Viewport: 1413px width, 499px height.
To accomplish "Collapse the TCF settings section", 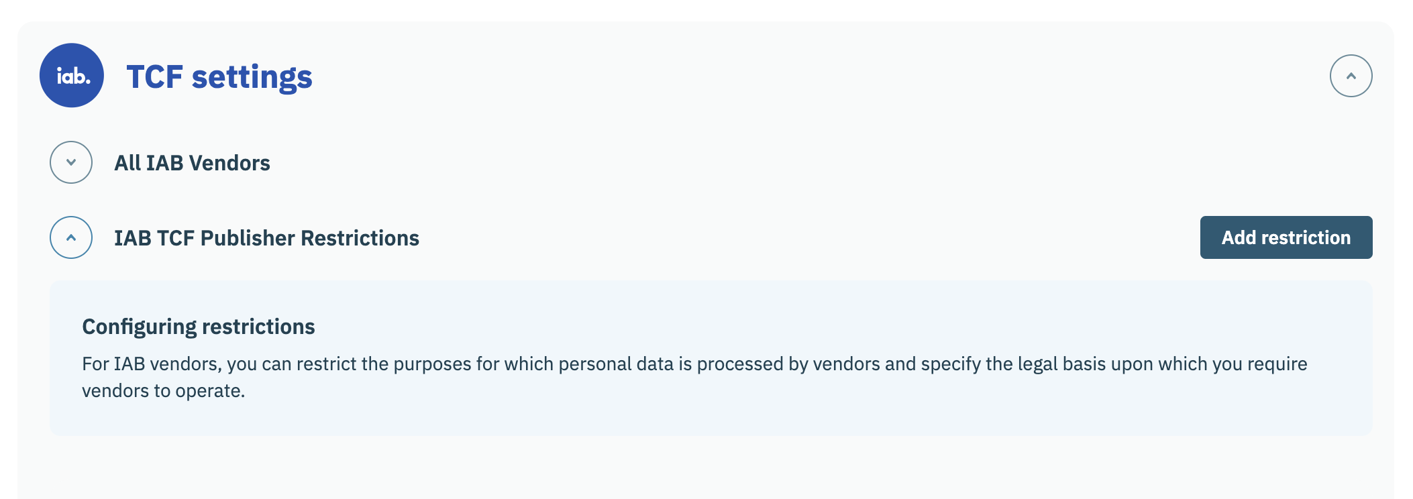I will pyautogui.click(x=1351, y=76).
